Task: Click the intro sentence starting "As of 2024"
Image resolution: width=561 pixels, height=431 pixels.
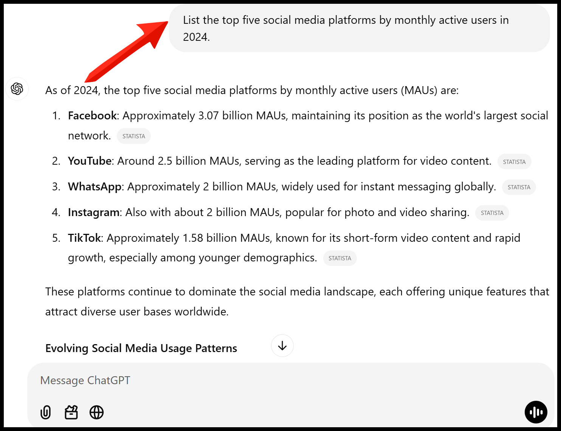Action: point(252,90)
